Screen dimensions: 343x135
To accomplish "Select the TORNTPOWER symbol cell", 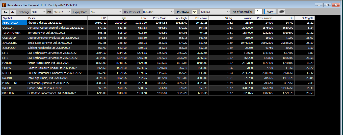I will pyautogui.click(x=14, y=33).
